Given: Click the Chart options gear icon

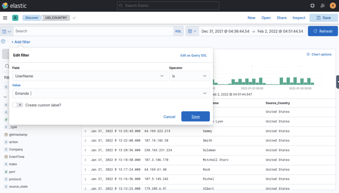Looking at the screenshot, I should [308, 54].
